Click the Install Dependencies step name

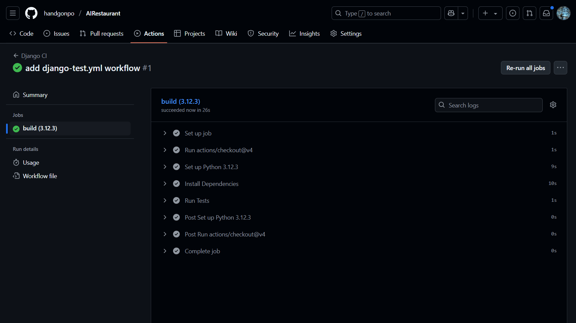211,184
